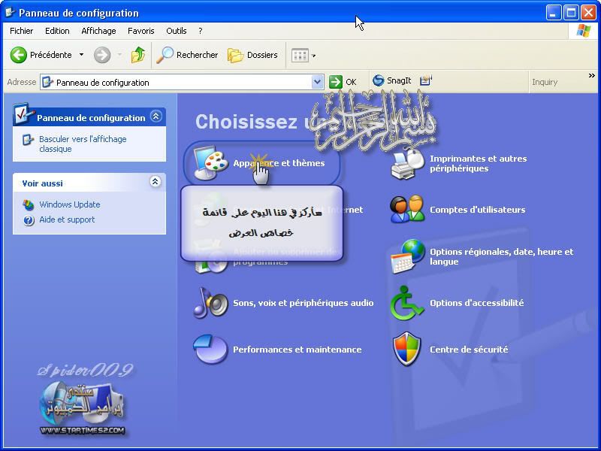This screenshot has width=601, height=451.
Task: Open the Windows Update link
Action: [x=70, y=204]
